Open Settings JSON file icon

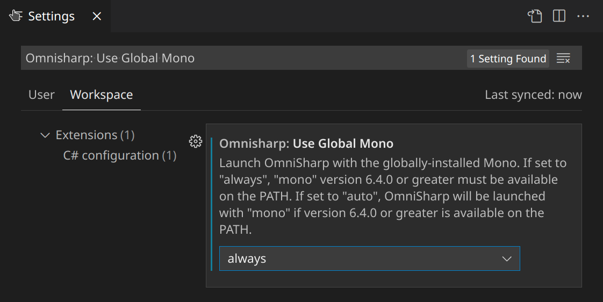tap(535, 16)
